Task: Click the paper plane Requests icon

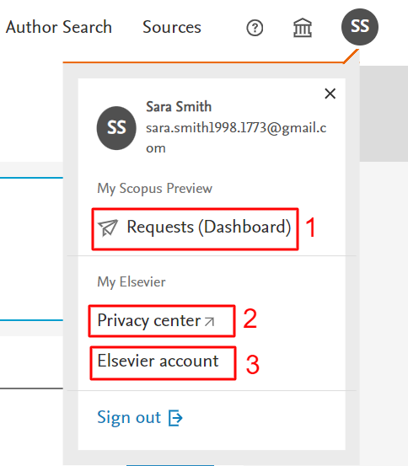Action: click(108, 228)
